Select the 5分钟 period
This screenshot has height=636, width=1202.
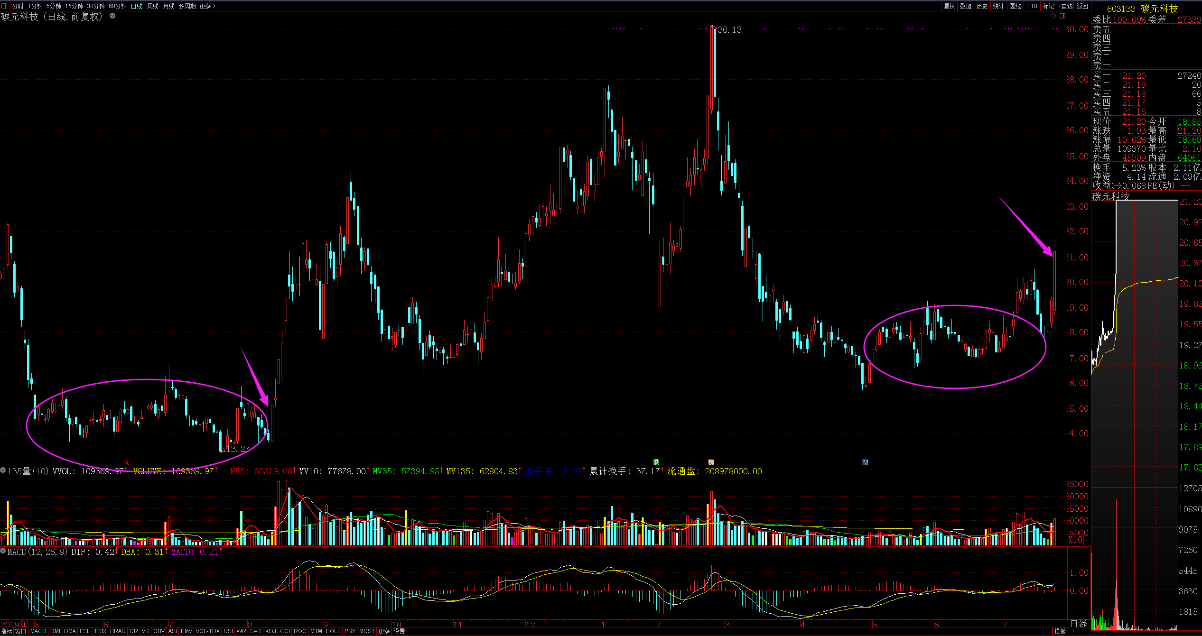(54, 6)
